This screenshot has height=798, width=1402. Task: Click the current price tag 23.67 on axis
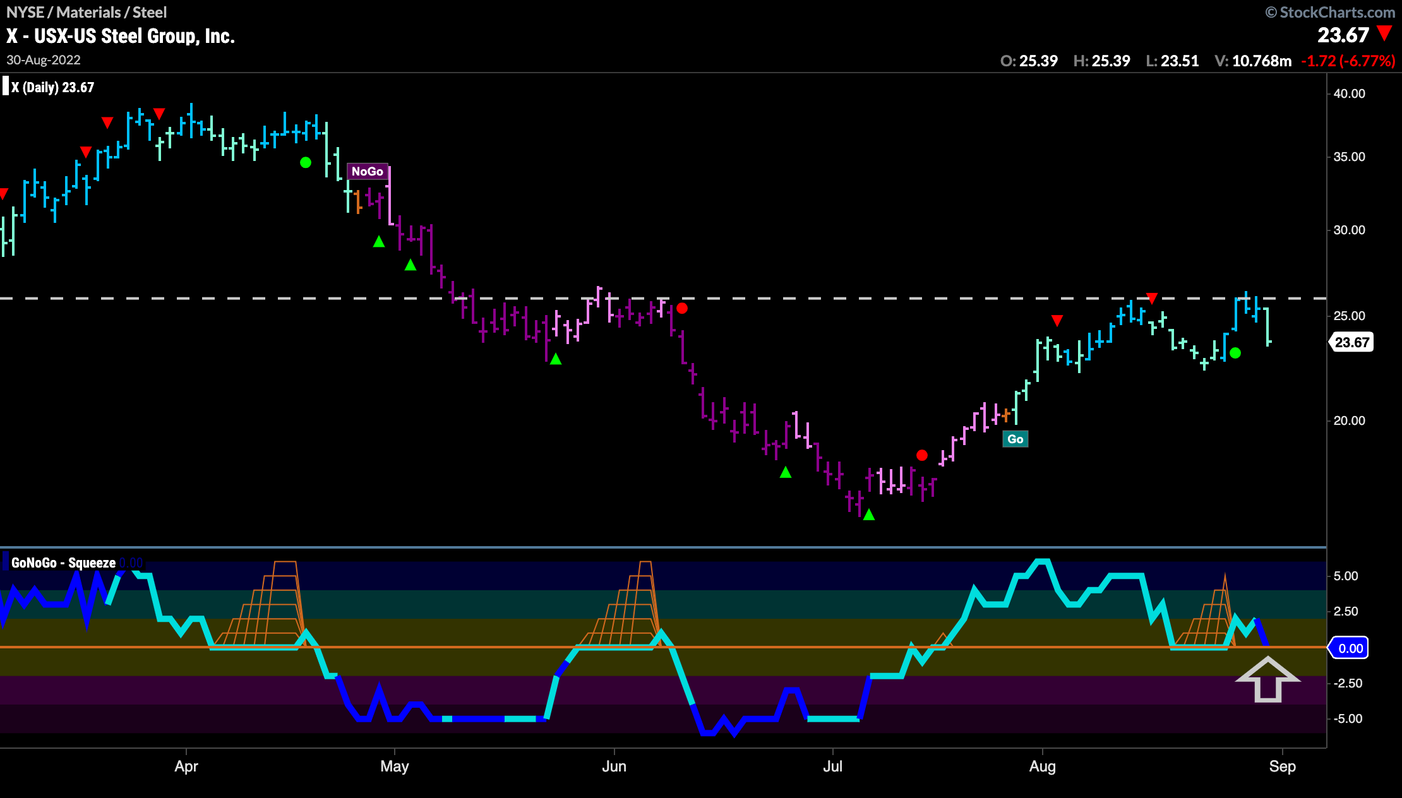coord(1351,342)
